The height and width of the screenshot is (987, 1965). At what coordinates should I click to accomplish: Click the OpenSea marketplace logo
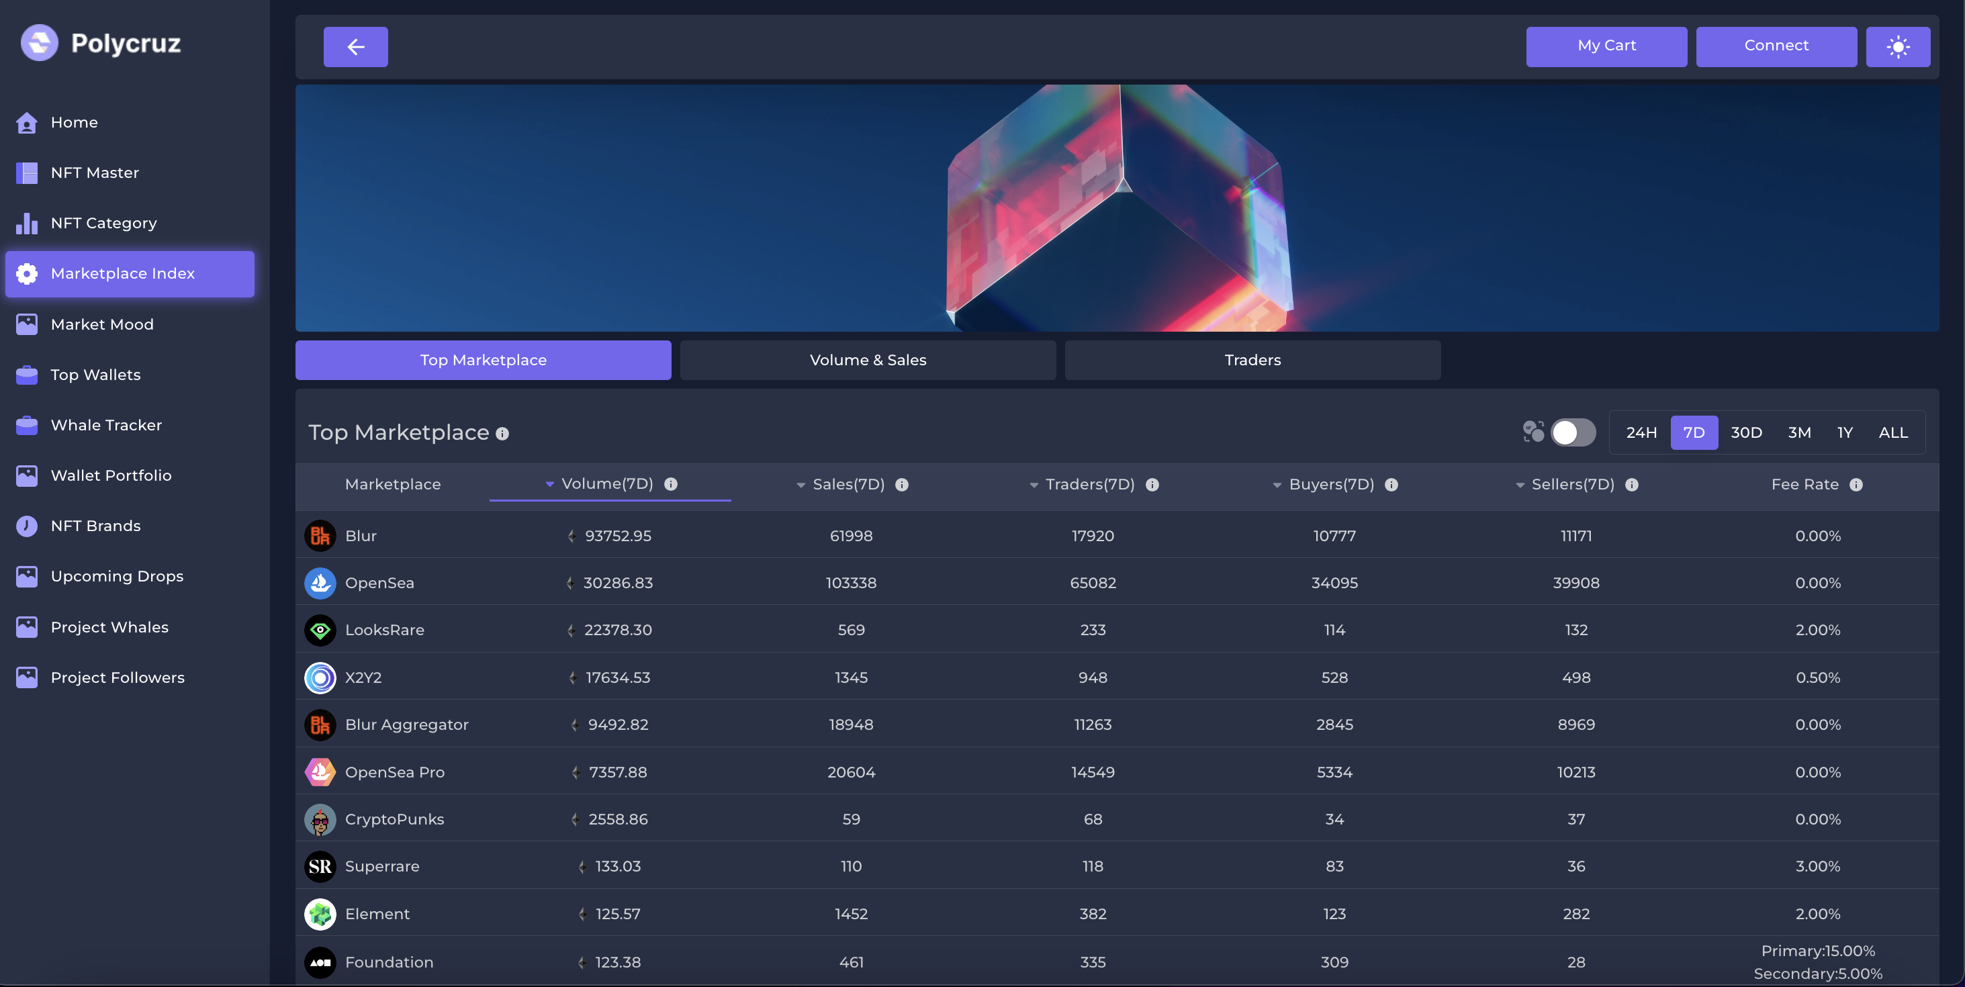pos(320,583)
